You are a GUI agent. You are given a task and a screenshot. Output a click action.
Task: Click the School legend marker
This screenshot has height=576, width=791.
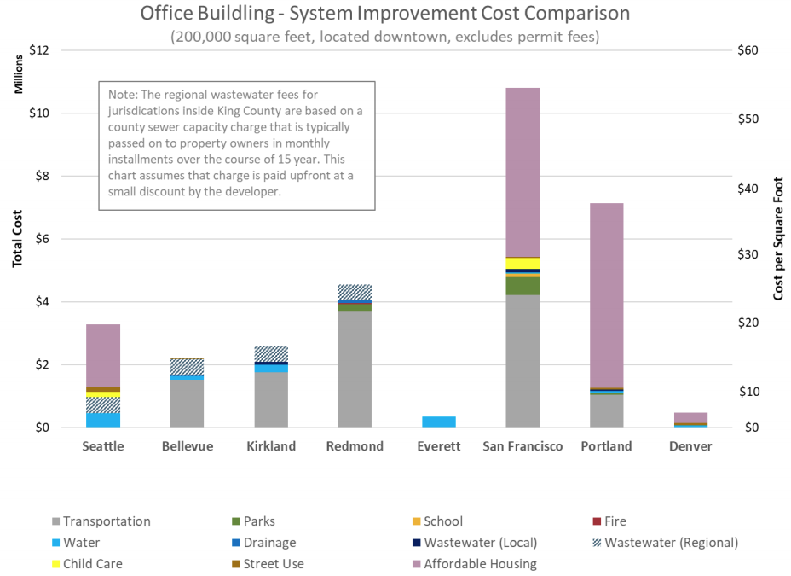pos(417,521)
